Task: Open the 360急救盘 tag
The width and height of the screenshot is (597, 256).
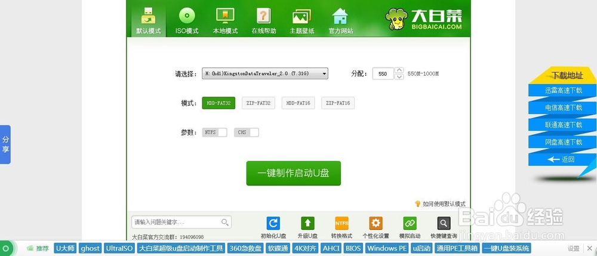Action: [x=245, y=249]
